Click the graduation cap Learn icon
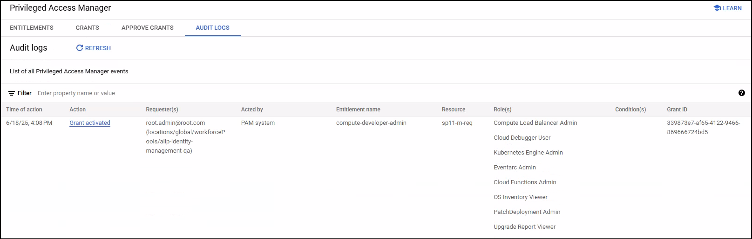Screen dimensions: 752x239 click(x=717, y=8)
